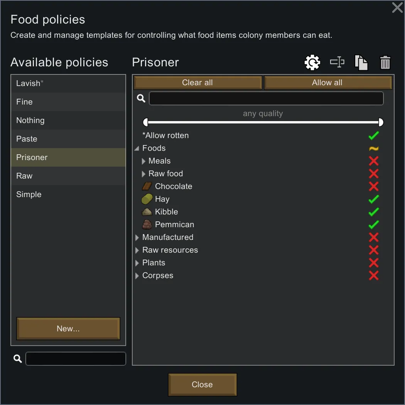Image resolution: width=405 pixels, height=405 pixels.
Task: Disable the Hay green checkmark
Action: point(373,199)
